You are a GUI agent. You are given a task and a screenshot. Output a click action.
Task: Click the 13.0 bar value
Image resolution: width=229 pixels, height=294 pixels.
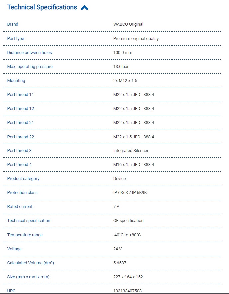point(121,67)
